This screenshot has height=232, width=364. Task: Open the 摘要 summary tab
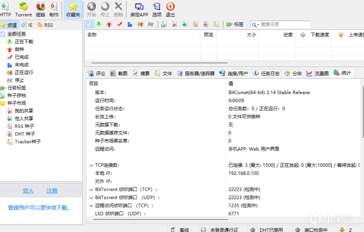pyautogui.click(x=141, y=73)
